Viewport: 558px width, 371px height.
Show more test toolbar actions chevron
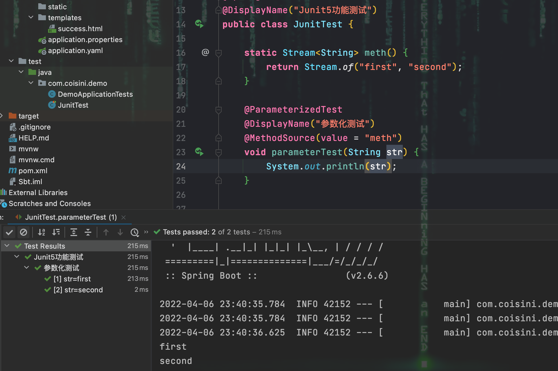tap(146, 232)
